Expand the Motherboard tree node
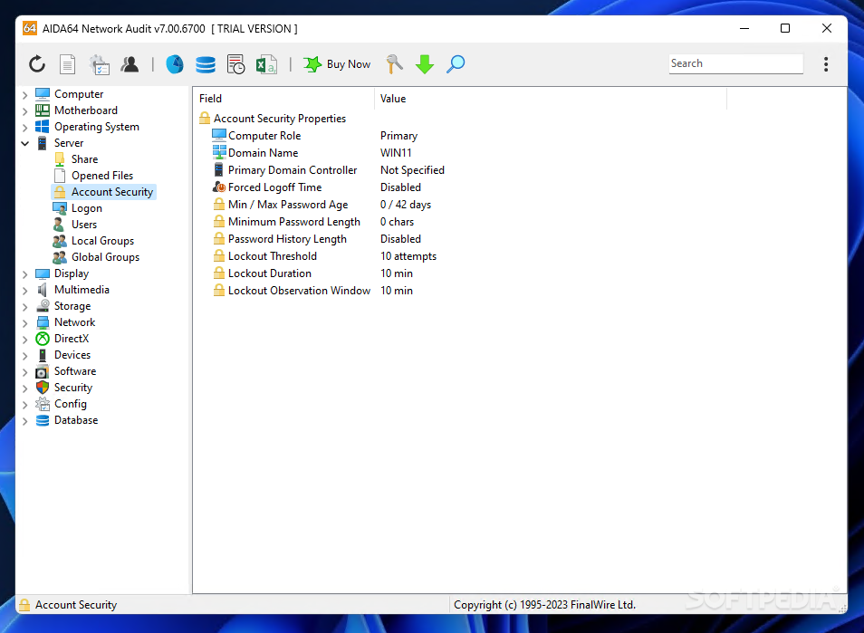 click(24, 110)
